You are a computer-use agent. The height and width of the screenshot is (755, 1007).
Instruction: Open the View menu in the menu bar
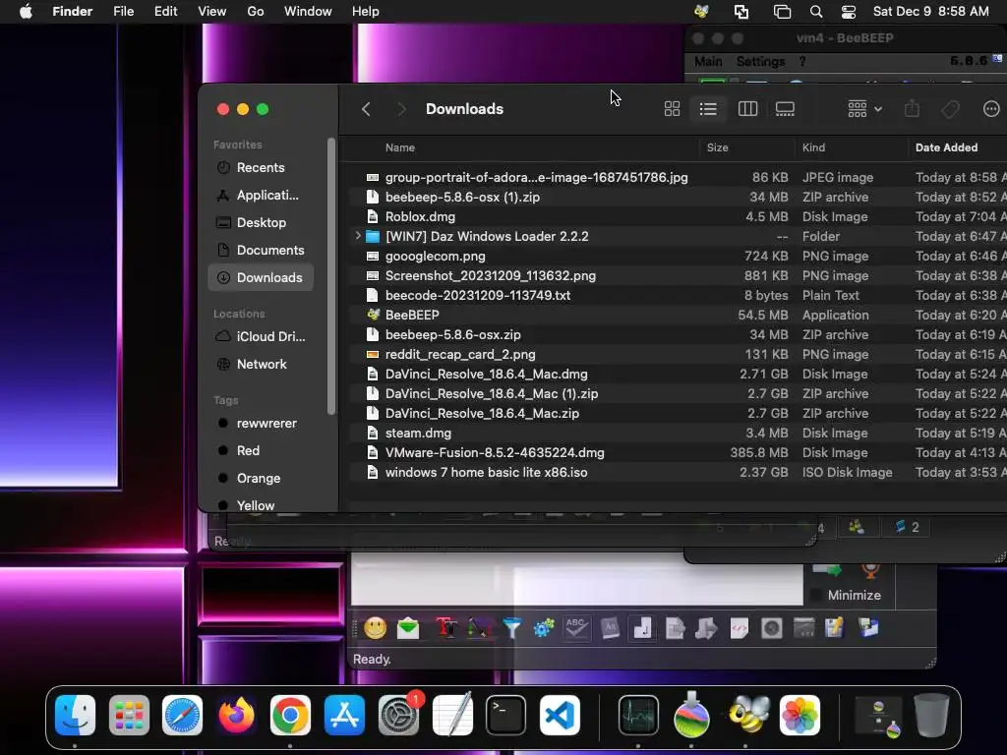click(212, 12)
